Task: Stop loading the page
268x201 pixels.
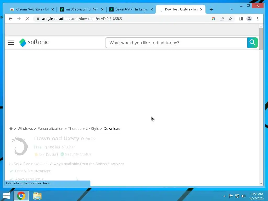Action: tap(27, 19)
